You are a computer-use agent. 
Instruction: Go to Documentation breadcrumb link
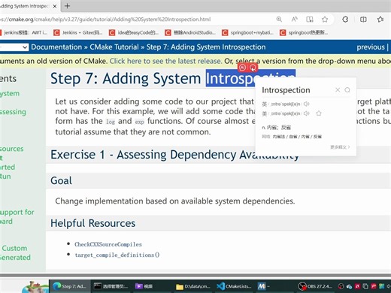(56, 47)
